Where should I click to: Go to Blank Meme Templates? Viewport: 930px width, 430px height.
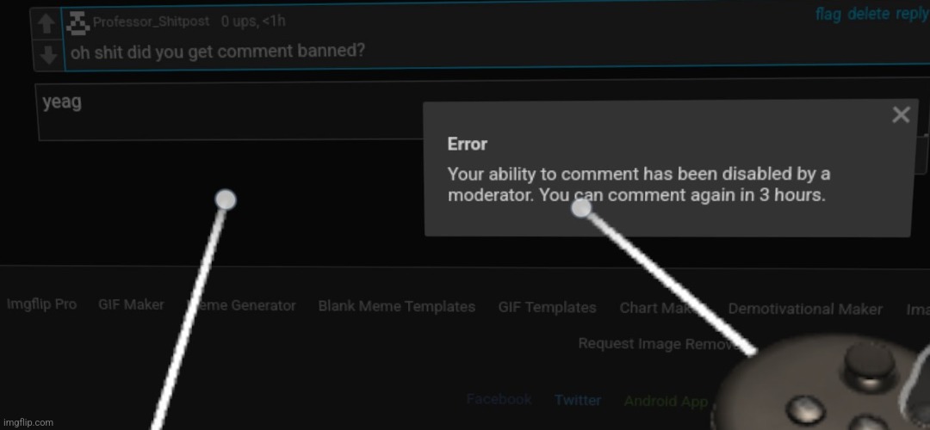397,307
